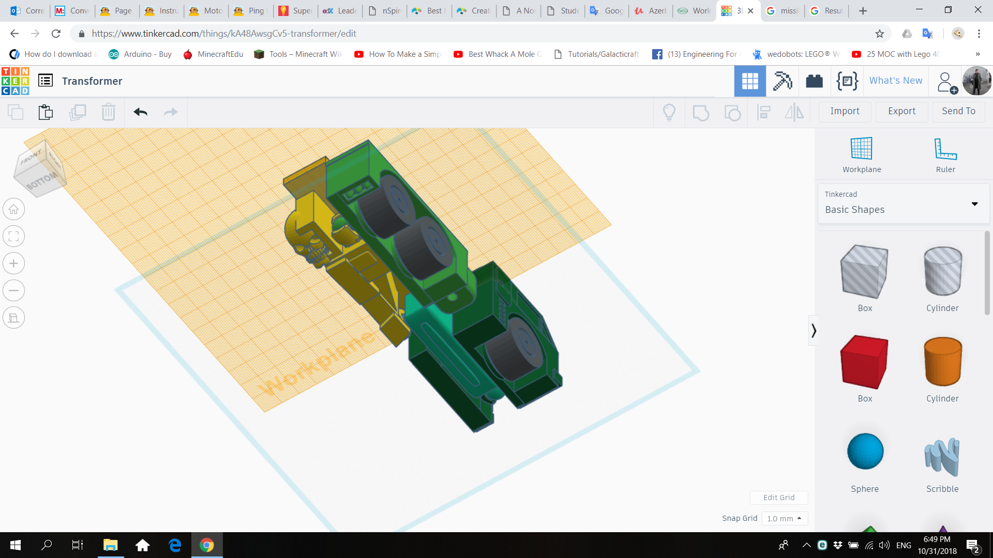The image size is (993, 558).
Task: Switch to Bricks view mode
Action: [814, 81]
